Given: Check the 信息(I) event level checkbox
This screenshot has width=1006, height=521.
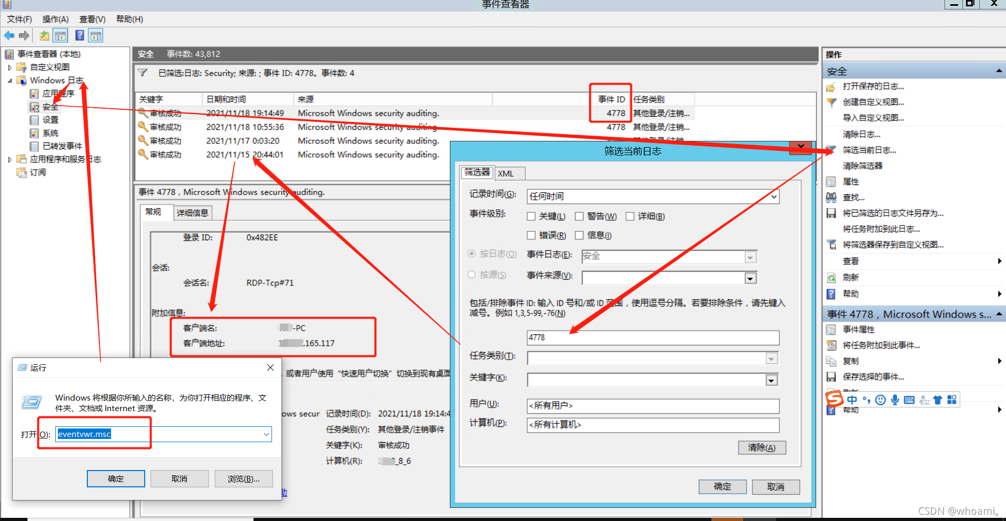Looking at the screenshot, I should (579, 236).
